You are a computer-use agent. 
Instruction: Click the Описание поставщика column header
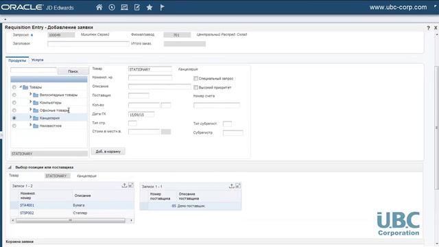189,196
